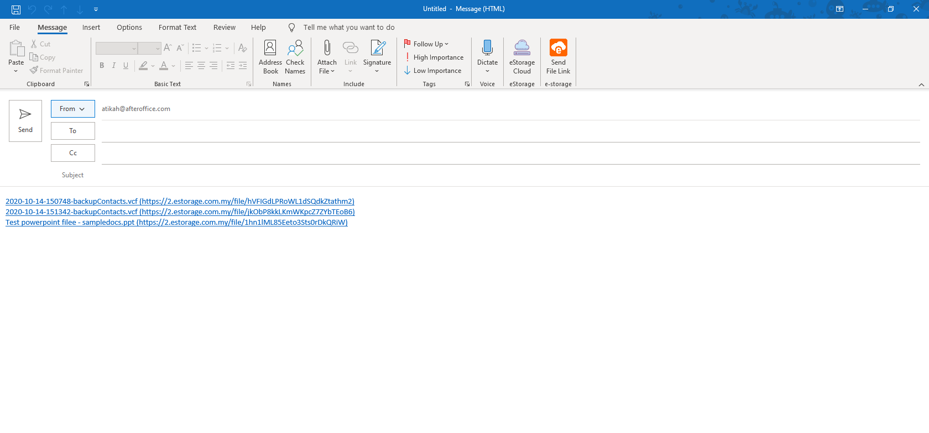
Task: Click the Check Names icon
Action: 295,56
